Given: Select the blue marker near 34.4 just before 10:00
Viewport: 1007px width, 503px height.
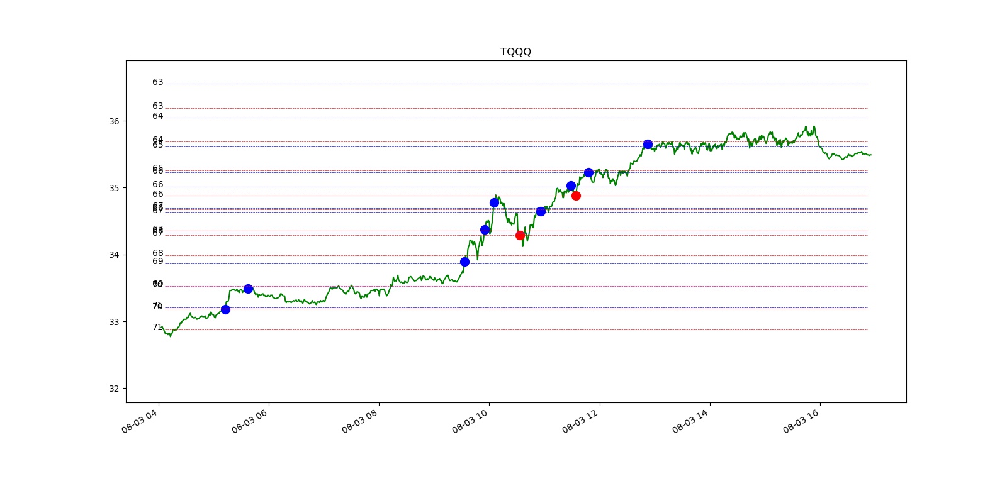Looking at the screenshot, I should click(485, 229).
